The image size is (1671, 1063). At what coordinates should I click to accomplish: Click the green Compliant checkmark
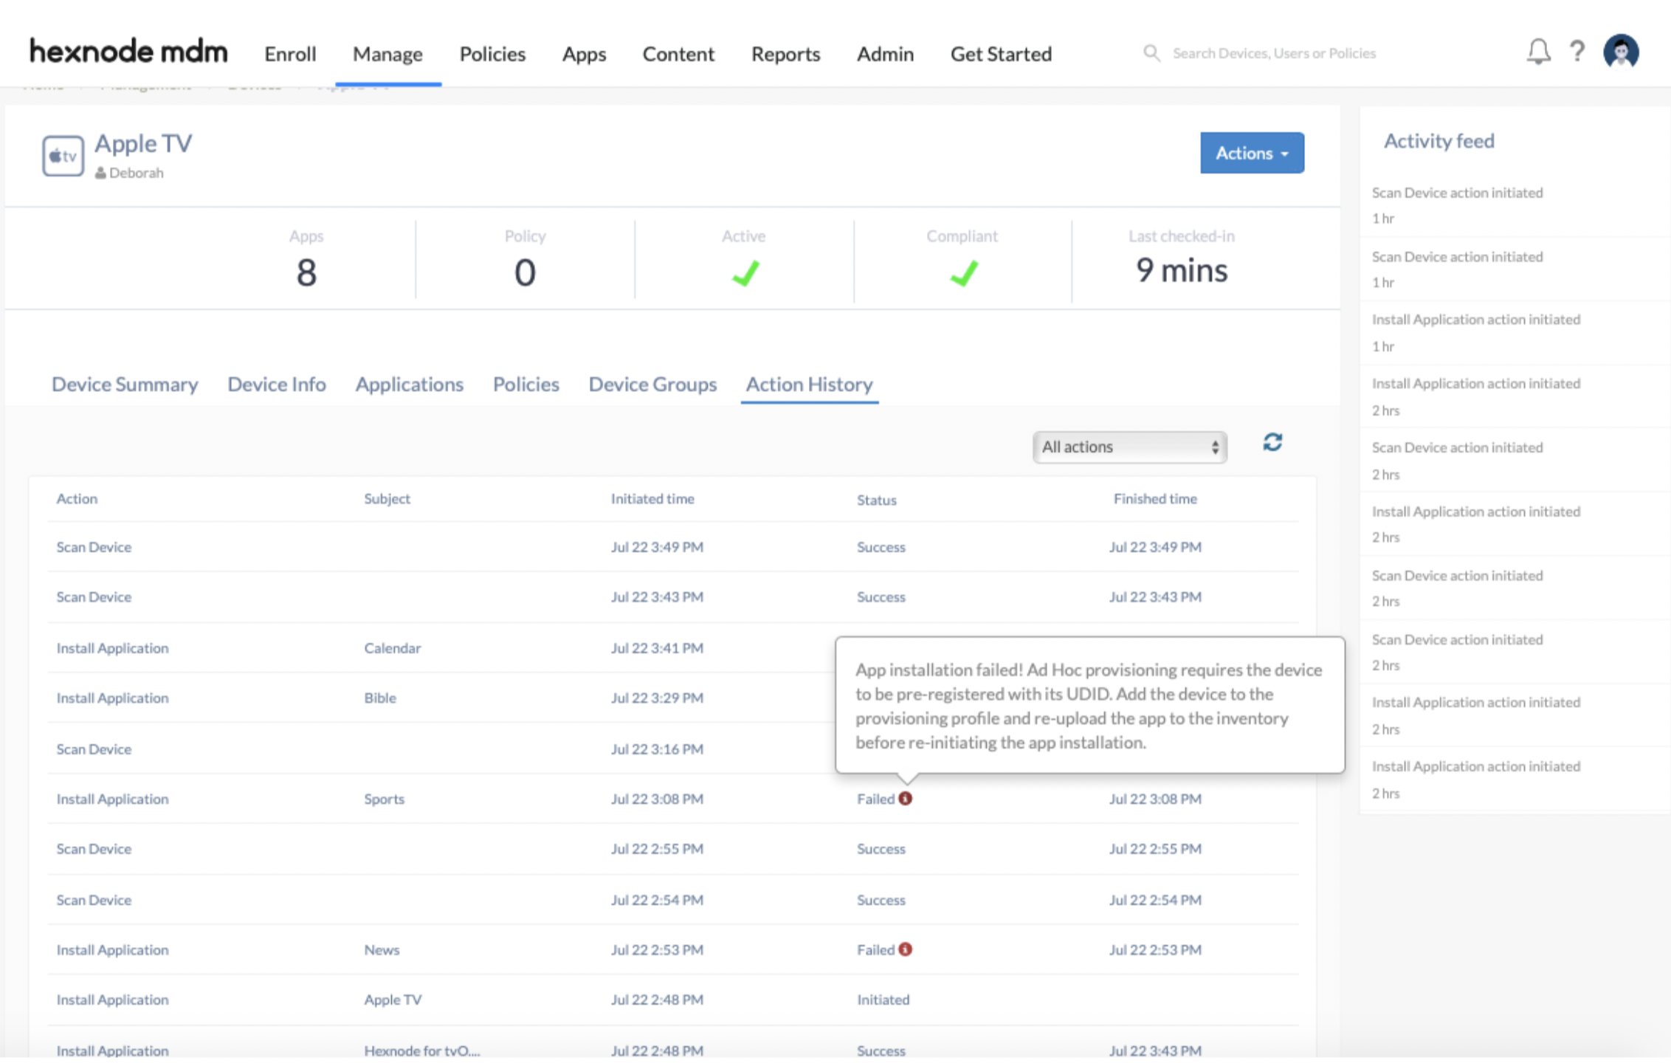tap(964, 273)
